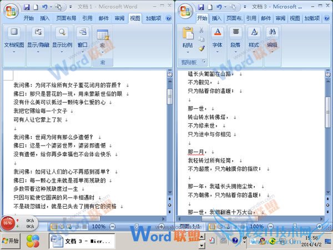Image resolution: width=333 pixels, height=250 pixels.
Task: Click 页面: 1/1 indicator in 文档 3 status bar
Action: 190,227
